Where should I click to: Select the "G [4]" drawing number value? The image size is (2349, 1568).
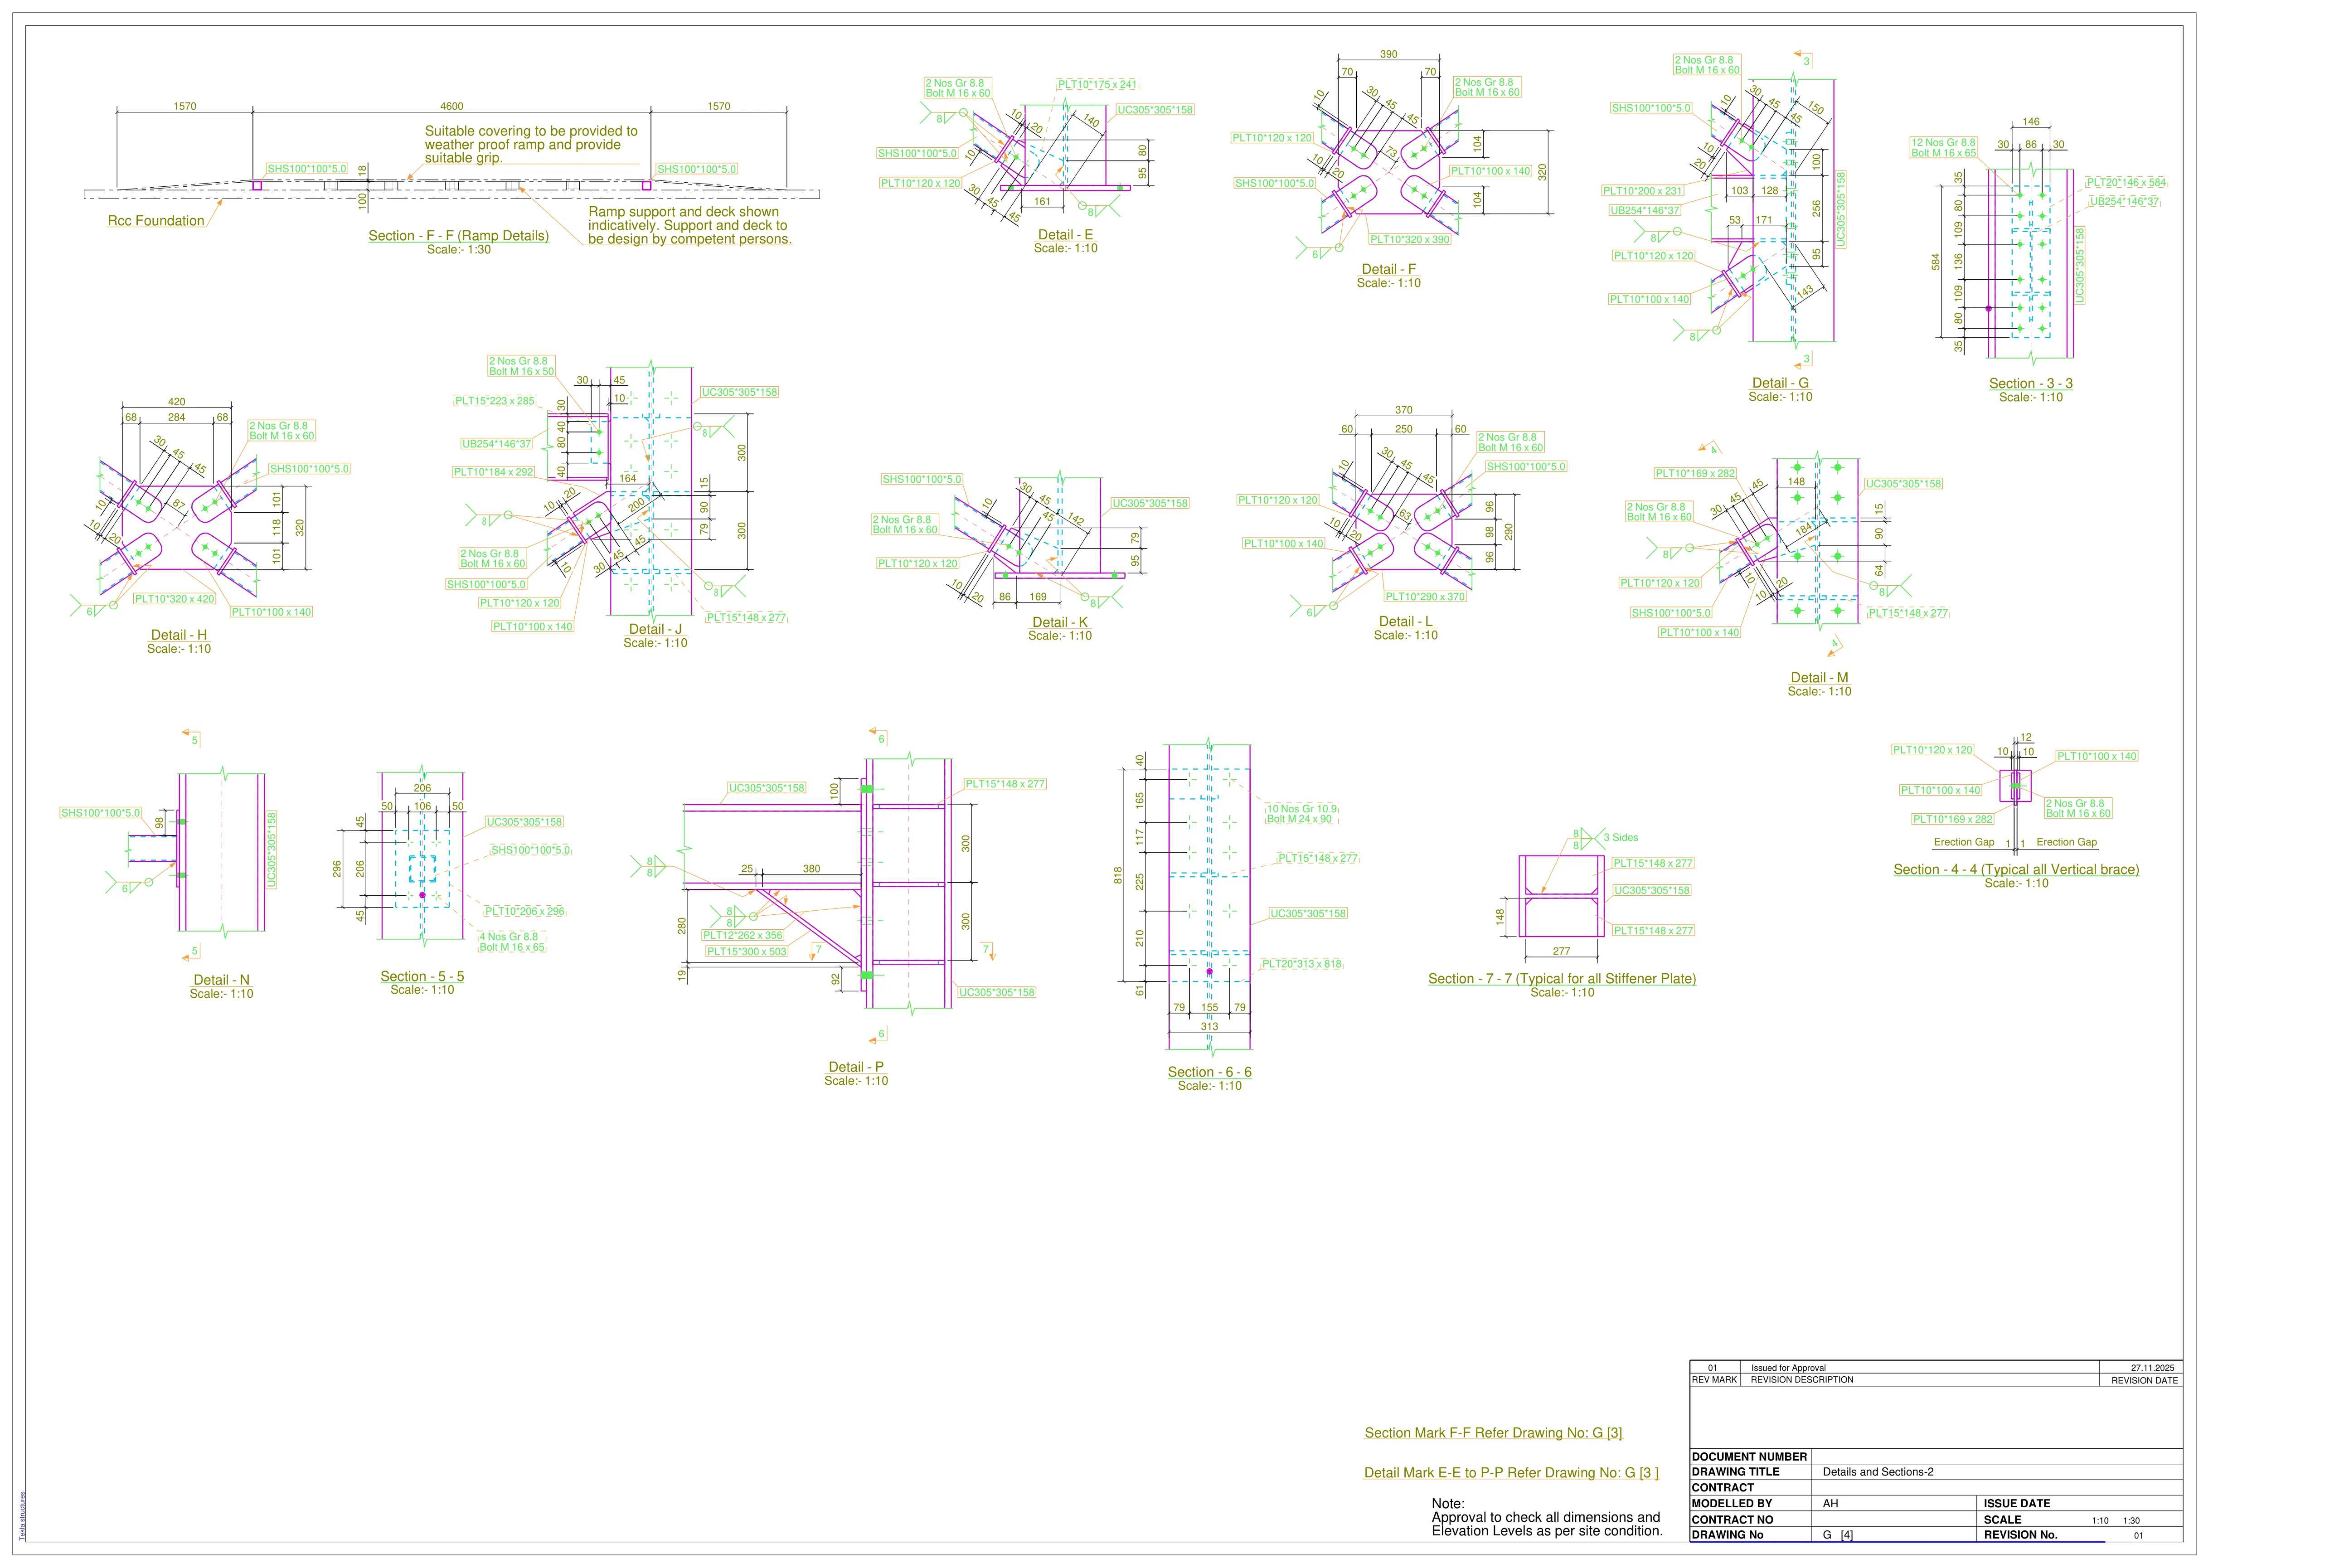(1838, 1535)
